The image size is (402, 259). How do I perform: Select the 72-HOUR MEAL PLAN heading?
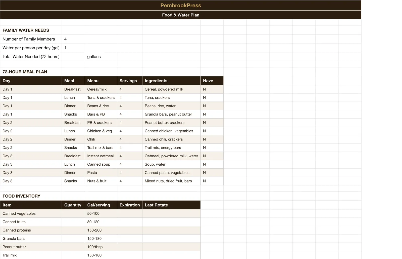31,72
